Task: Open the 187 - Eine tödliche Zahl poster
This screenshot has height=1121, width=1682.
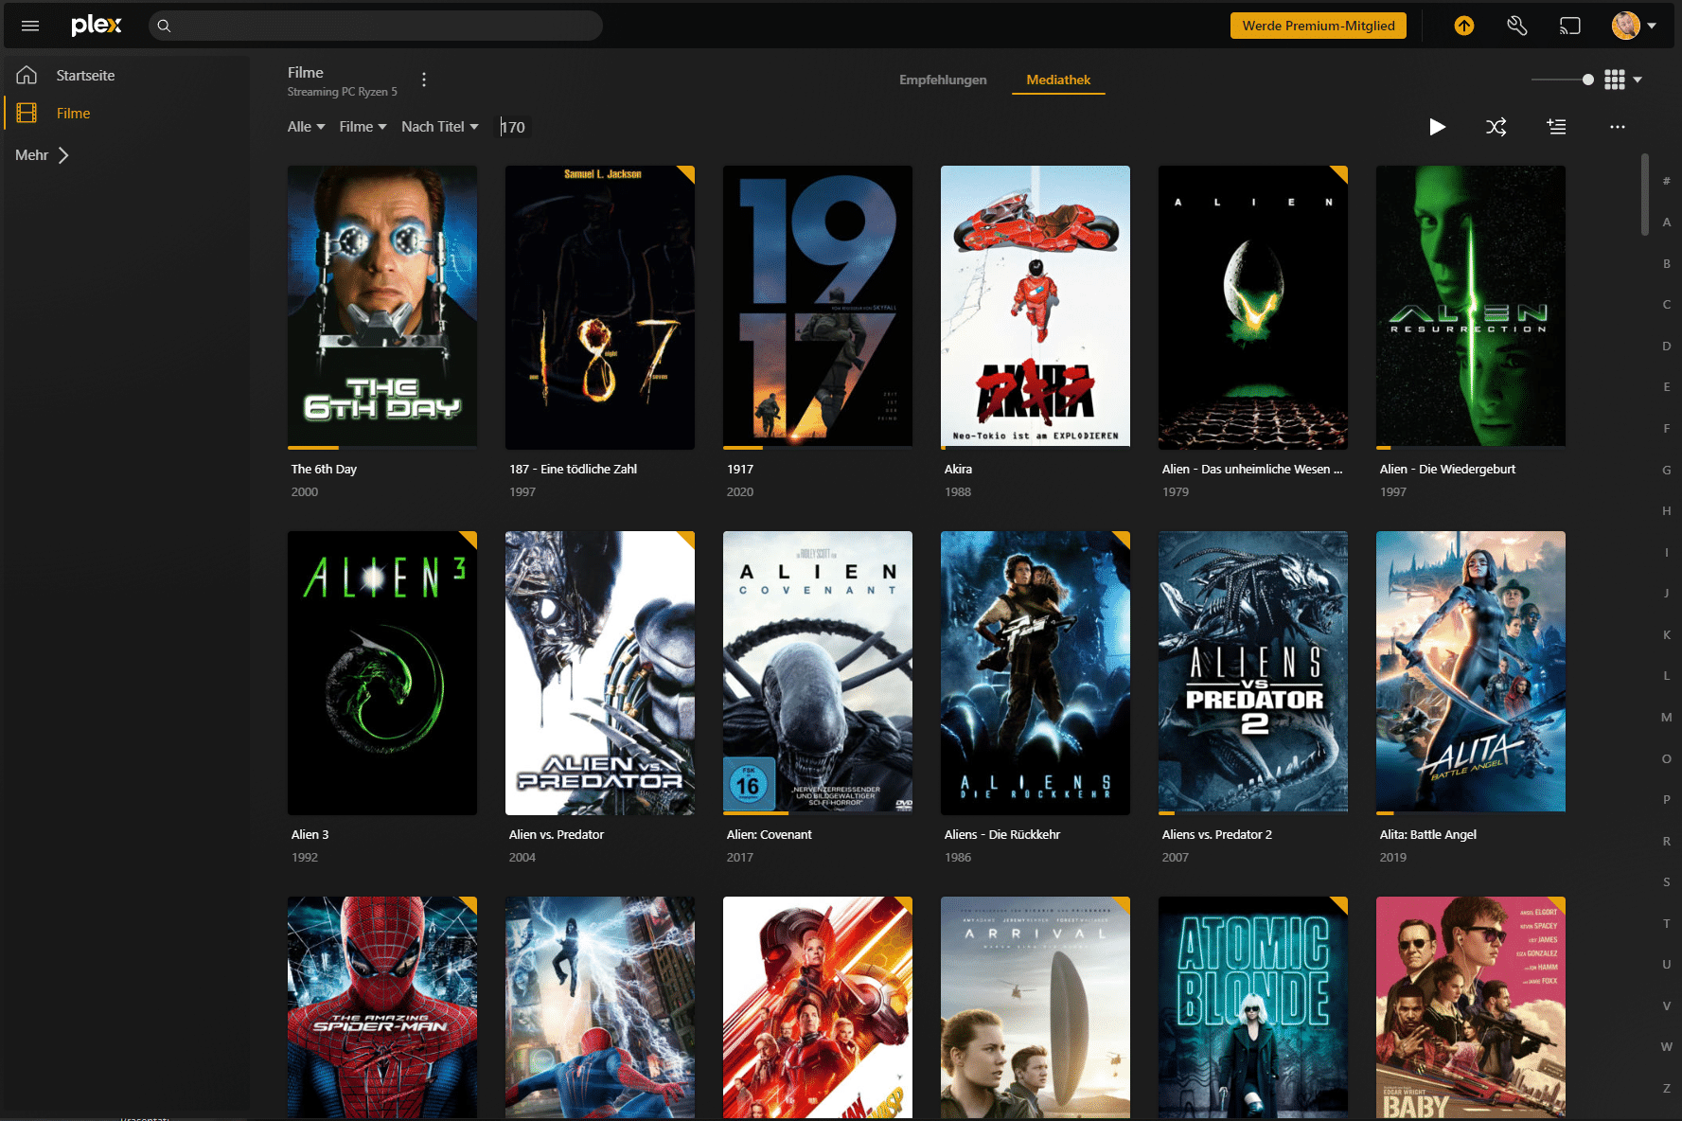Action: 600,307
